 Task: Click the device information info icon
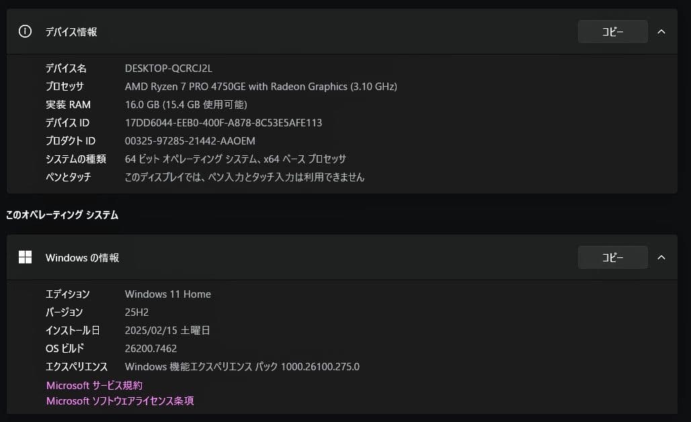pos(24,31)
